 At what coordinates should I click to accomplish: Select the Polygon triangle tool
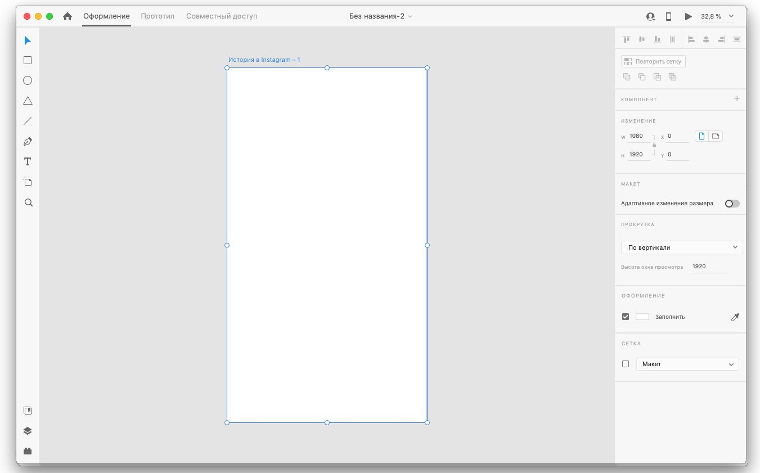28,101
